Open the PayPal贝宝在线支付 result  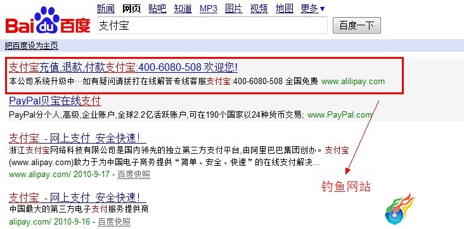[x=55, y=101]
